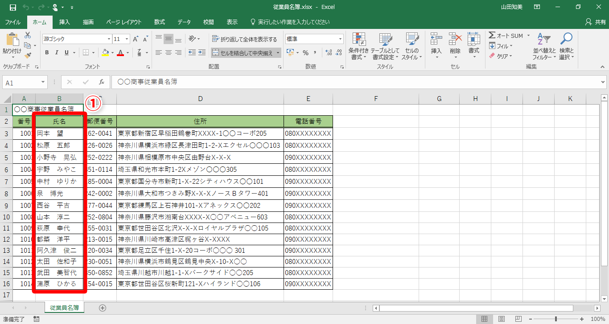Open Cell Styles (セルのスタイル) gallery
Viewport: 609px width, 324px height.
point(411,46)
